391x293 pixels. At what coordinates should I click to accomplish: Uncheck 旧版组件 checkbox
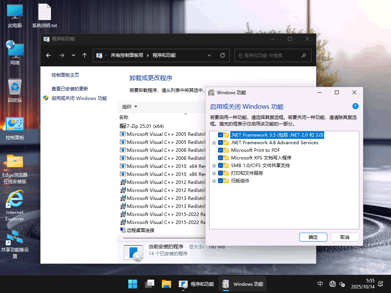coord(220,181)
